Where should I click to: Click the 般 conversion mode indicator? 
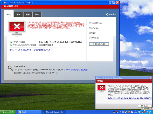click(x=123, y=112)
